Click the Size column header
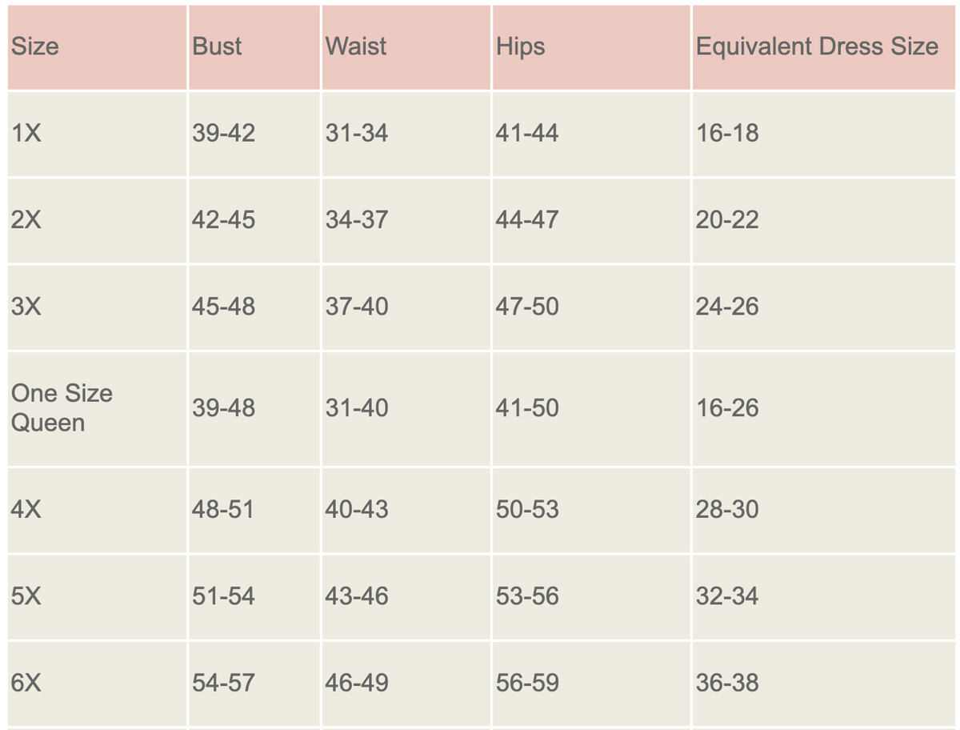Image resolution: width=960 pixels, height=730 pixels. 35,46
